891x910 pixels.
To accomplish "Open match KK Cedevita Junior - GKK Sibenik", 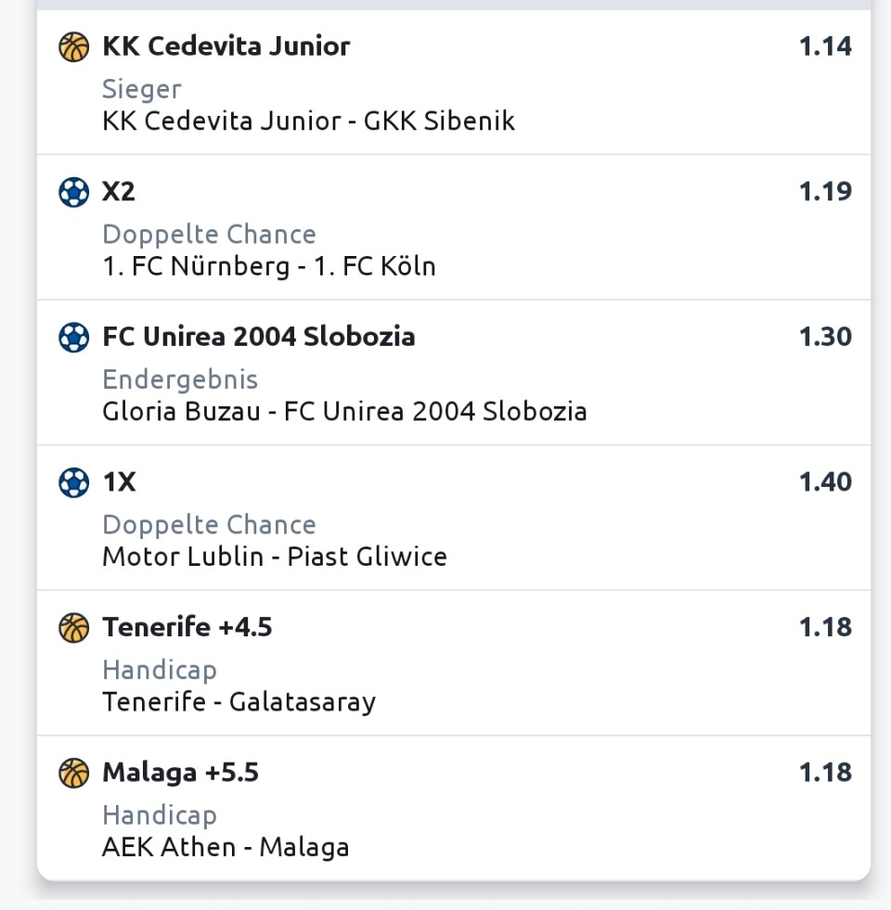I will [x=308, y=122].
